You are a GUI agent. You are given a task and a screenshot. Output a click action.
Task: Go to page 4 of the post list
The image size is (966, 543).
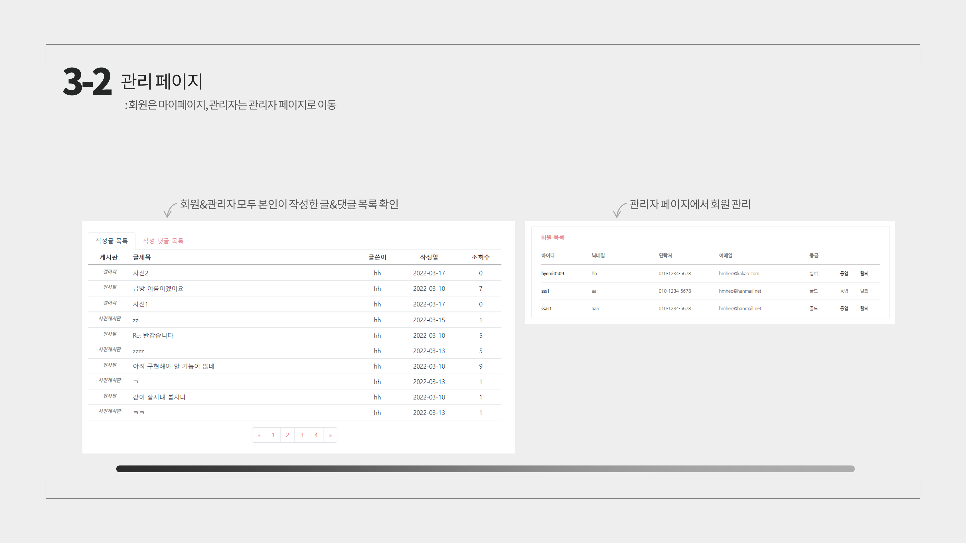316,435
